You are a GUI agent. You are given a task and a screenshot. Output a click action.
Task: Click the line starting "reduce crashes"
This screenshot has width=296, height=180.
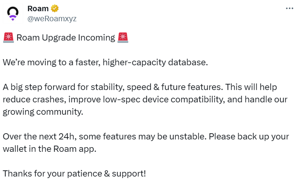pyautogui.click(x=145, y=100)
